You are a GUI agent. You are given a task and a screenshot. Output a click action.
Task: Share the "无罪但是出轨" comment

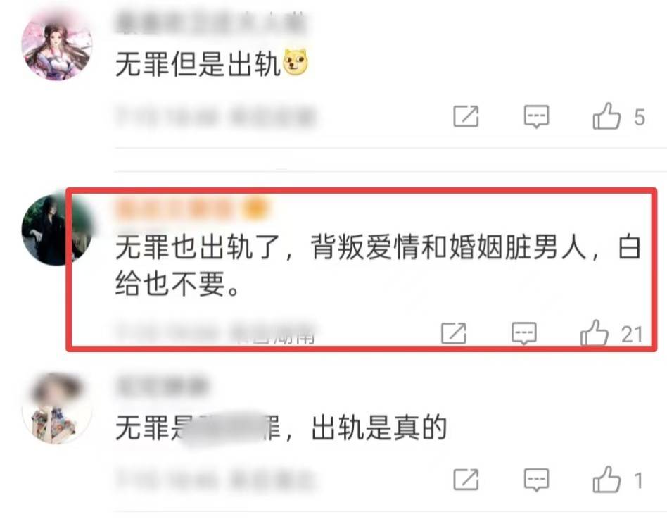(x=466, y=116)
